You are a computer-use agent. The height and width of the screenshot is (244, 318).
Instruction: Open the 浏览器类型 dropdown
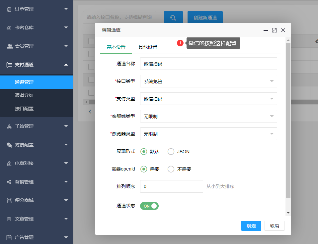pos(208,134)
